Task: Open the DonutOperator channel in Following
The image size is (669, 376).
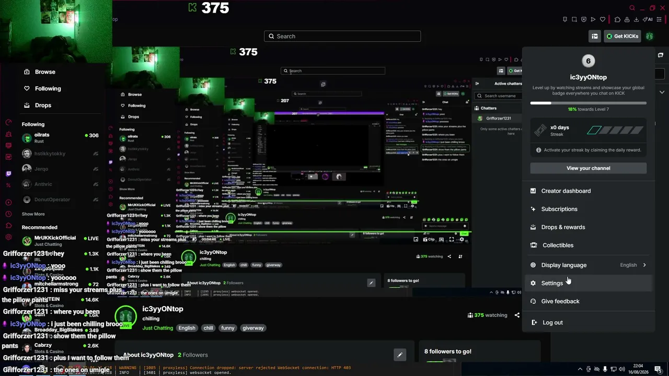Action: coord(60,199)
